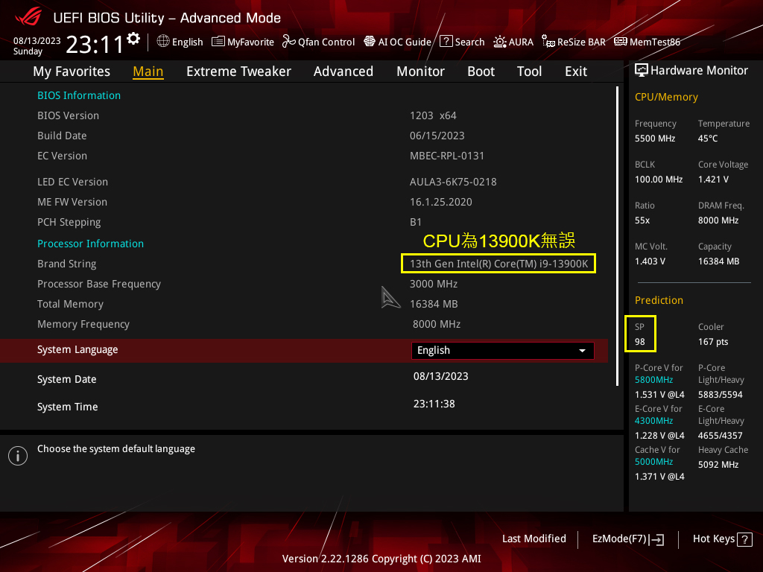Click the settings gear icon beside the clock

(x=133, y=39)
